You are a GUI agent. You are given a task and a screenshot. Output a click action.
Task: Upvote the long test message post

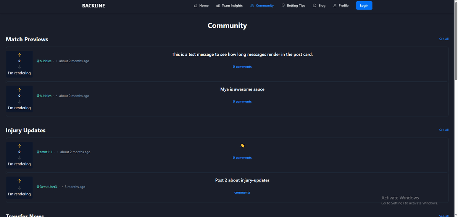19,55
